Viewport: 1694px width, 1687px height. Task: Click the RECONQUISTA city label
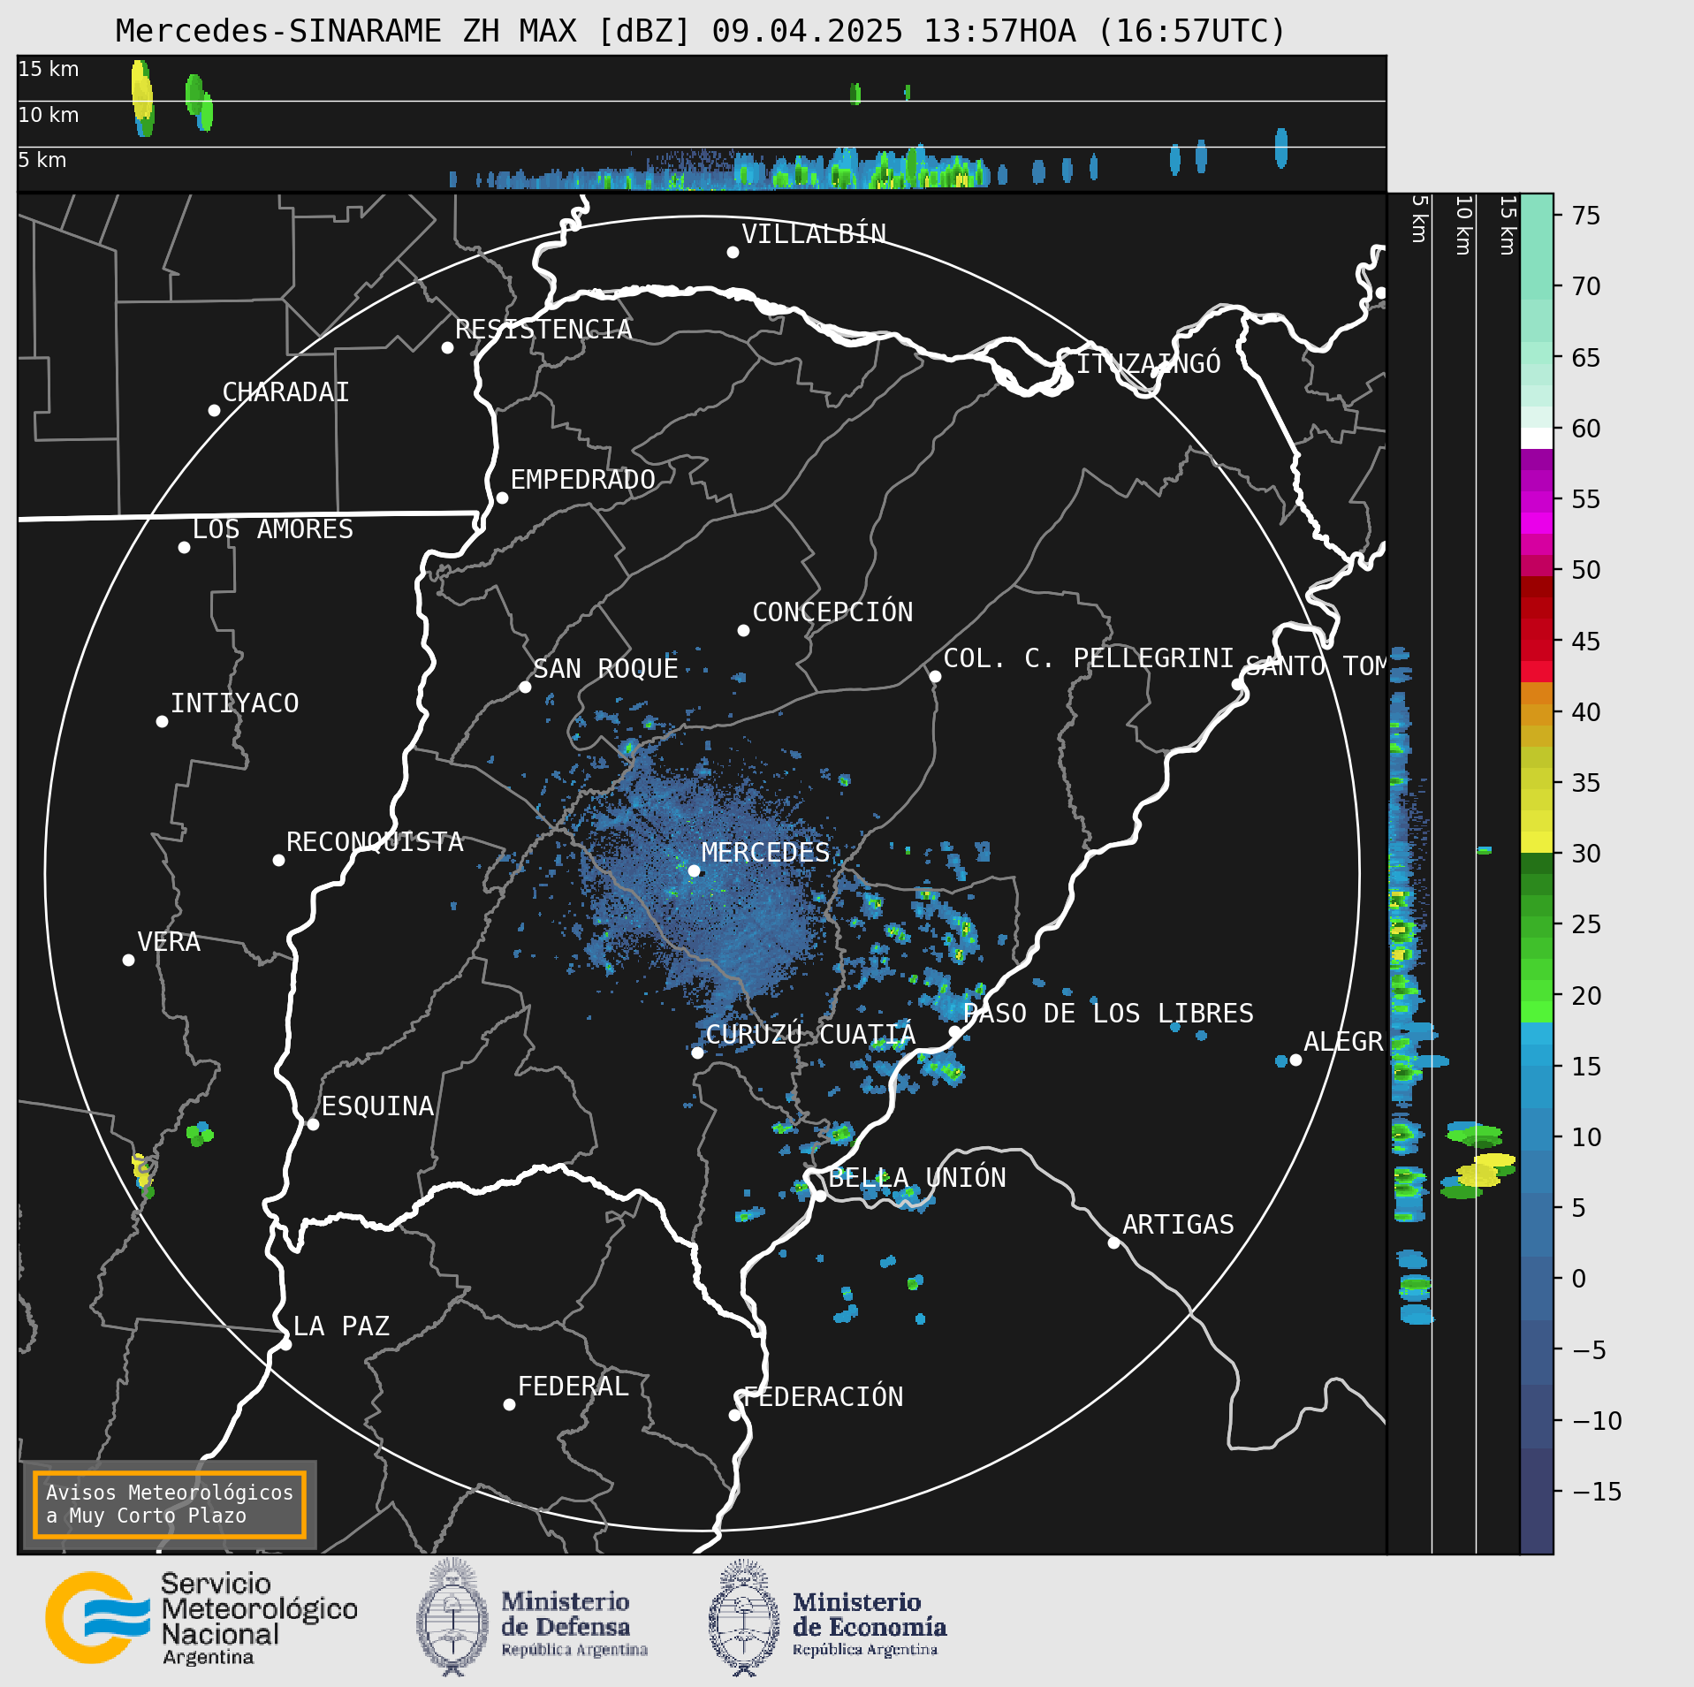tap(375, 841)
